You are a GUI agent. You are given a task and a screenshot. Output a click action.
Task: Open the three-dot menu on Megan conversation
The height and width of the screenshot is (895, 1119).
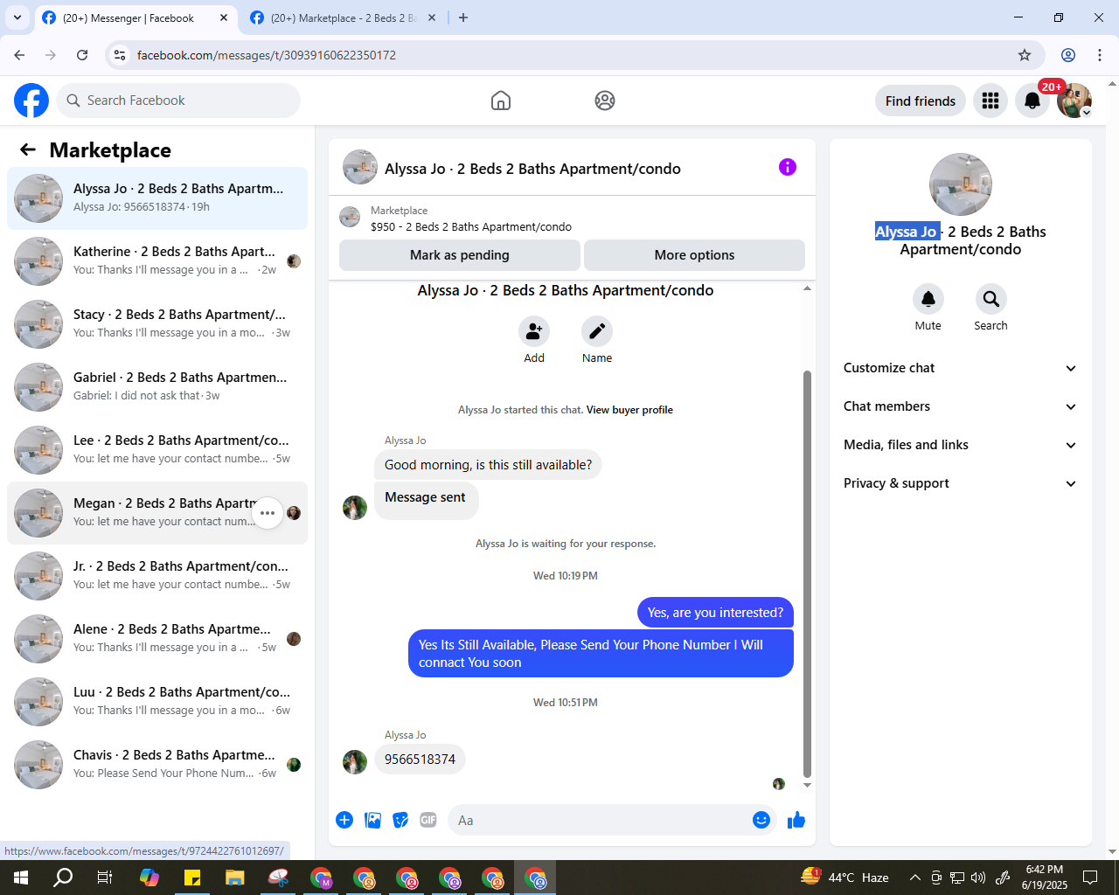(x=268, y=513)
